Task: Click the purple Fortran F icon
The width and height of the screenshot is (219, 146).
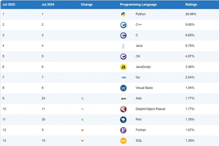Action: click(x=123, y=130)
